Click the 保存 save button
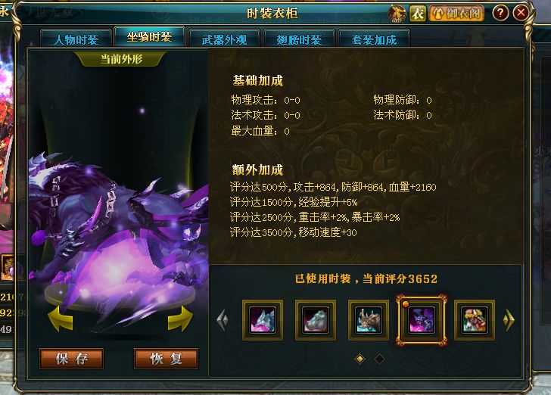Image resolution: width=551 pixels, height=395 pixels. pyautogui.click(x=72, y=359)
